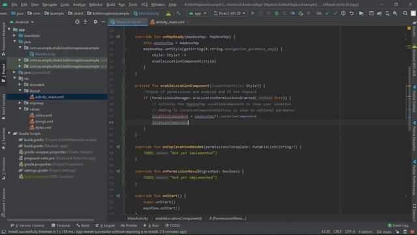This screenshot has height=235, width=417.
Task: Open the Refactor menu
Action: 96,5
